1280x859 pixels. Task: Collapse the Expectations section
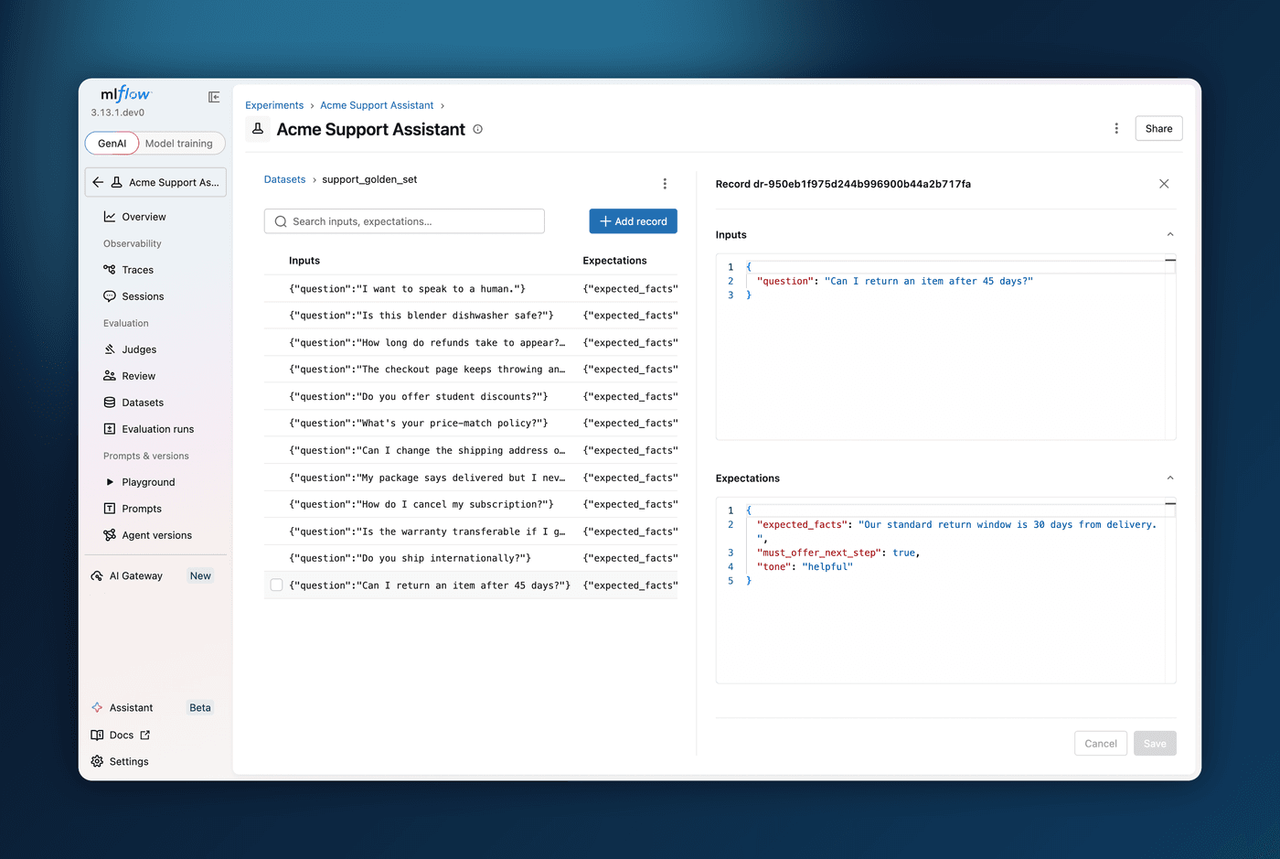pyautogui.click(x=1170, y=478)
